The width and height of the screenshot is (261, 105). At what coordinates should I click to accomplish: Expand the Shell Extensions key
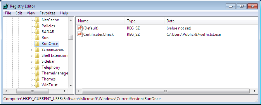coord(32,56)
